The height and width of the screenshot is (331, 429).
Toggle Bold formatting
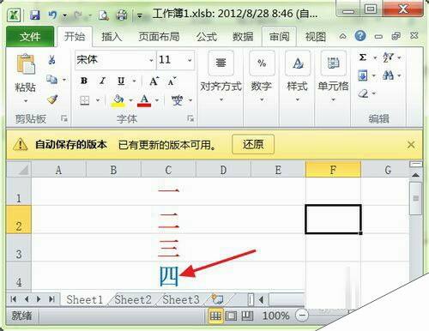coord(84,81)
